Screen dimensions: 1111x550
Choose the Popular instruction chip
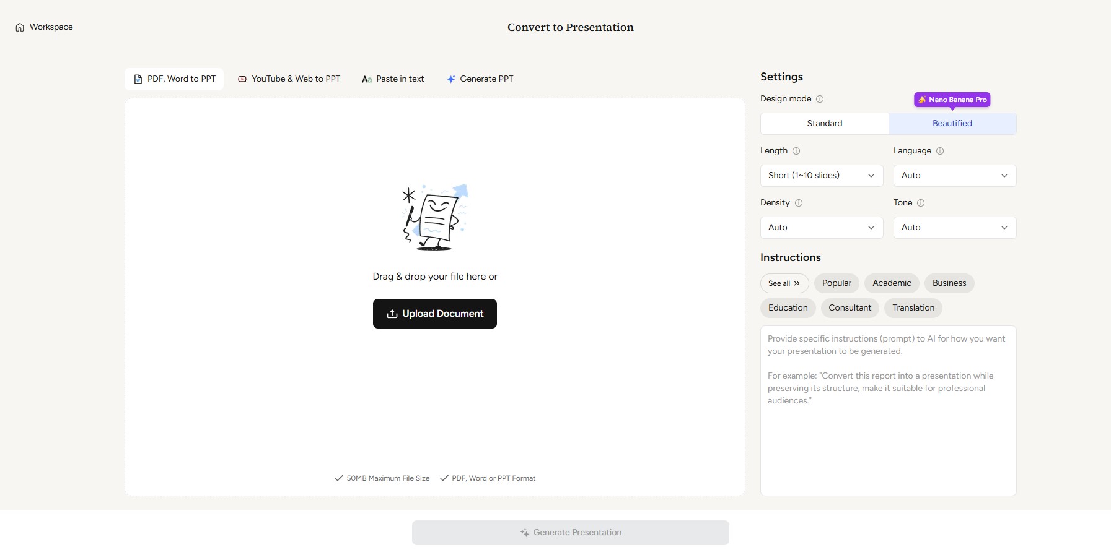click(837, 283)
